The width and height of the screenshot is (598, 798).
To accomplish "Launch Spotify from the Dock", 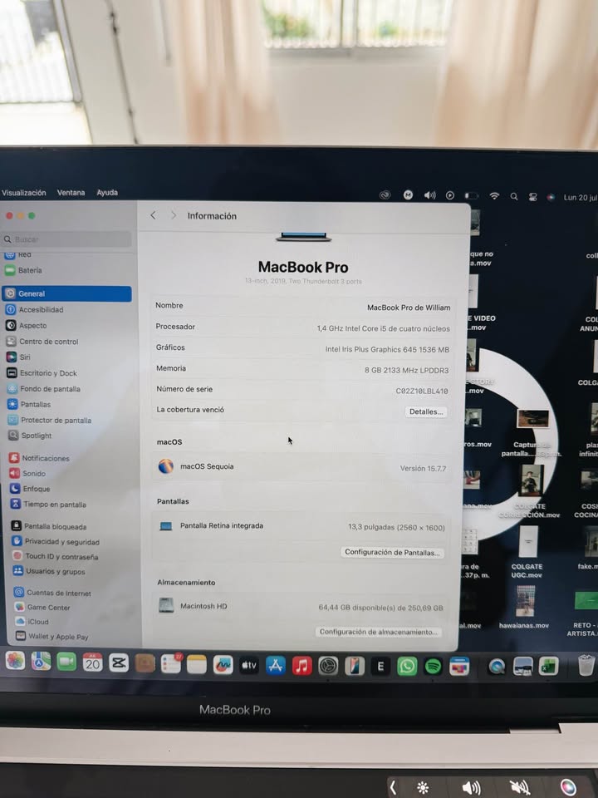I will 433,666.
